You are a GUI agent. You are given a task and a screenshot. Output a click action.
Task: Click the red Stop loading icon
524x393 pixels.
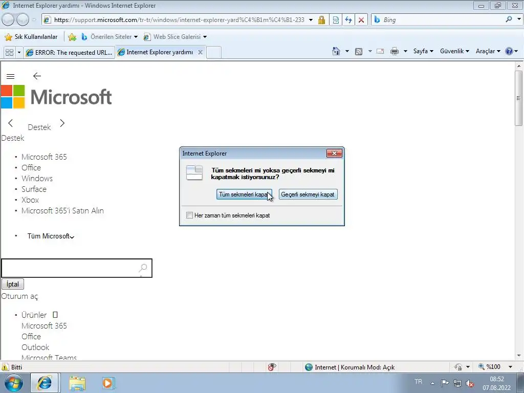pyautogui.click(x=361, y=20)
